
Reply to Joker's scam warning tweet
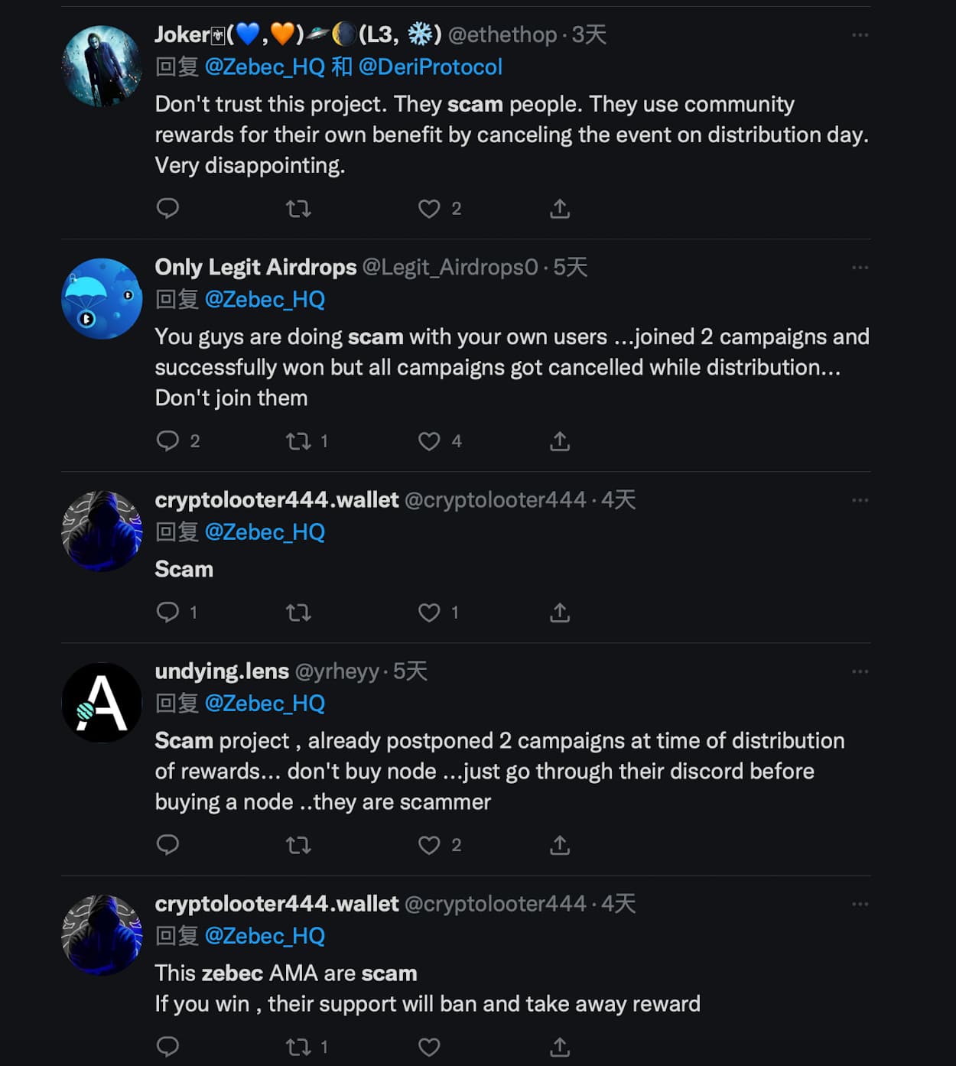(x=167, y=208)
